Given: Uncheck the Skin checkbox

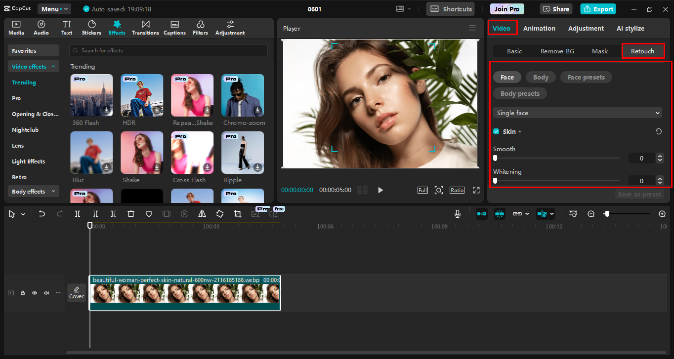Looking at the screenshot, I should pyautogui.click(x=496, y=131).
